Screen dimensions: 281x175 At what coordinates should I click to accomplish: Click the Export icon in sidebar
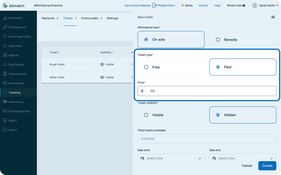coord(5,130)
